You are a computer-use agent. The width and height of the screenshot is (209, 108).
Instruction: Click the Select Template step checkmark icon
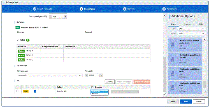[x=34, y=9]
